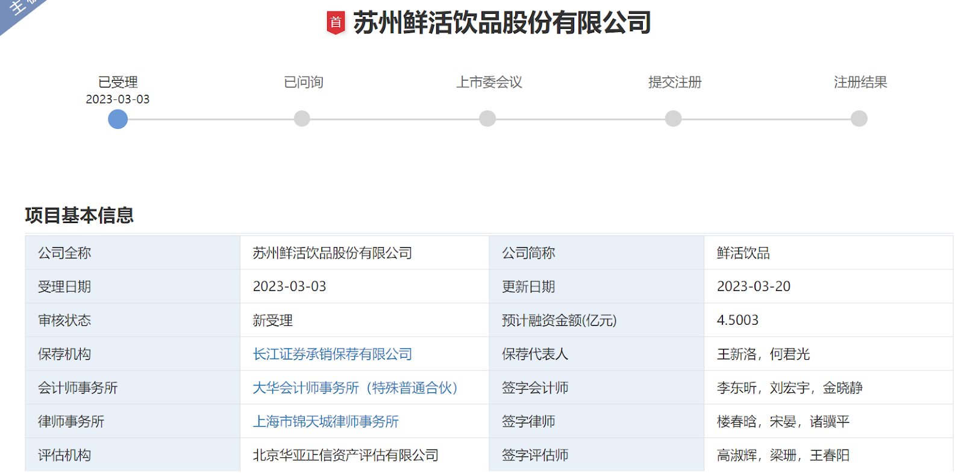The image size is (964, 473).
Task: Click the 签字律师 label cell
Action: 596,422
